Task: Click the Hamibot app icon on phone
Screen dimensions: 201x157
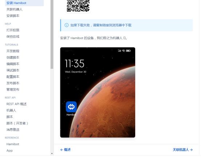Action: point(71,107)
